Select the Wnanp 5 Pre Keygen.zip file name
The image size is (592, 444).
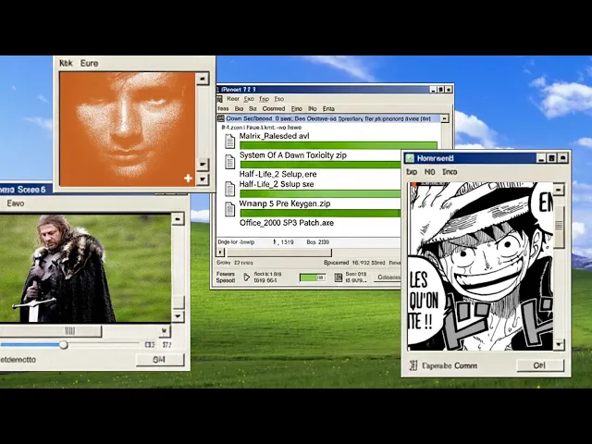point(285,203)
